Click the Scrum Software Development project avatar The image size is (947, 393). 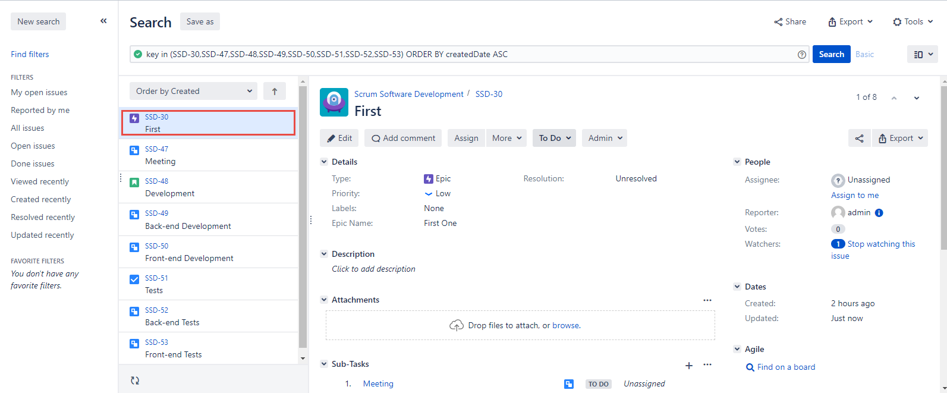click(334, 102)
